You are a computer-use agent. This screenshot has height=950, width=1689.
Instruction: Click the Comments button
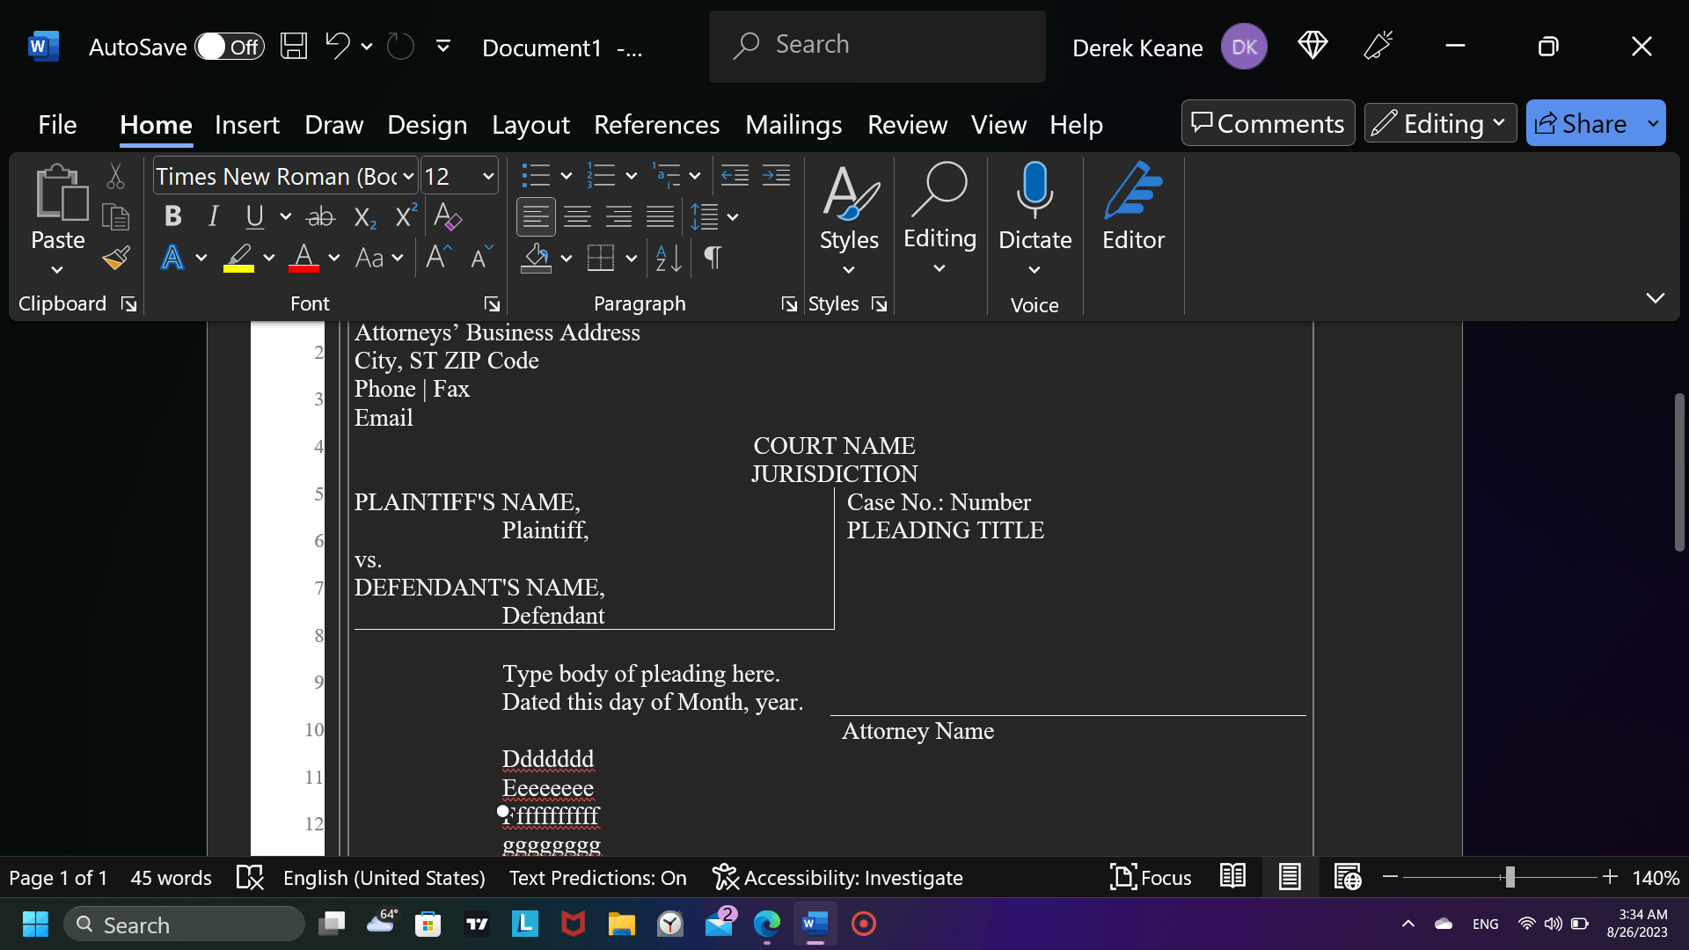pyautogui.click(x=1268, y=124)
